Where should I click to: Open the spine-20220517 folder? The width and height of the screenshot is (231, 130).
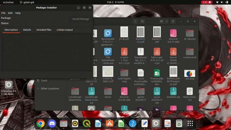pyautogui.click(x=140, y=94)
